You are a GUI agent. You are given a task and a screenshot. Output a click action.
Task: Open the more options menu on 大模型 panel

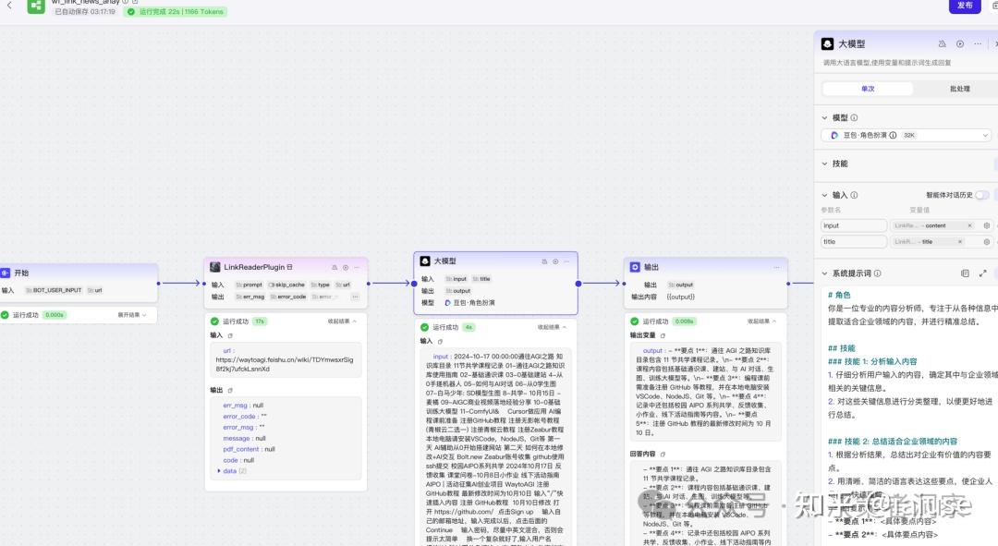point(977,45)
